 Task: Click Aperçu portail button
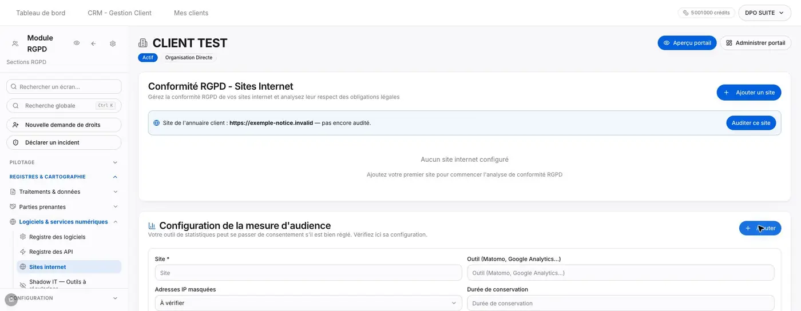click(x=687, y=43)
